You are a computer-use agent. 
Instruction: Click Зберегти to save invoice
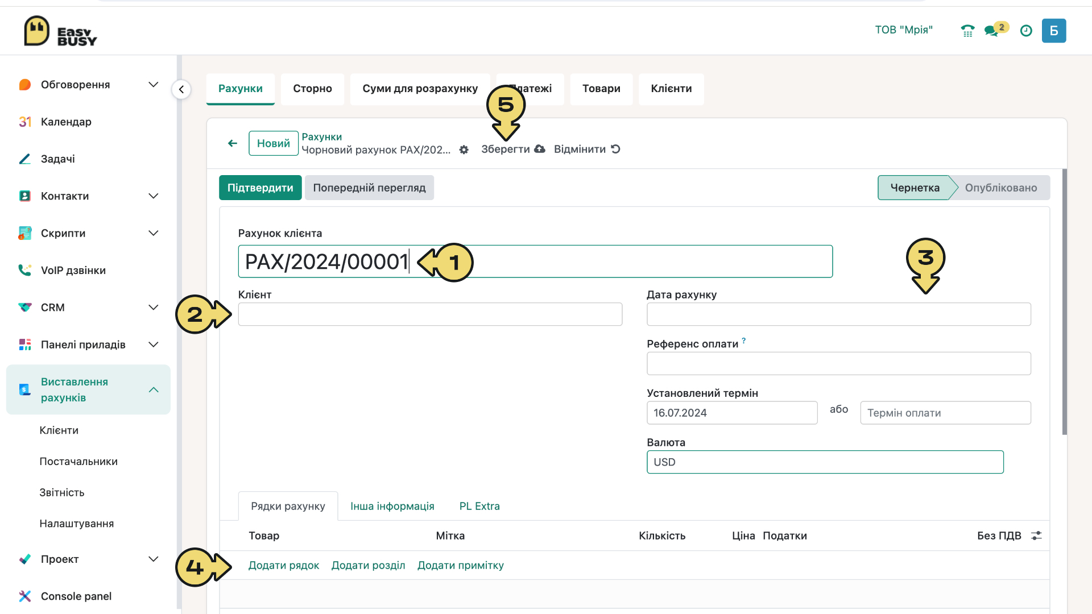(506, 149)
